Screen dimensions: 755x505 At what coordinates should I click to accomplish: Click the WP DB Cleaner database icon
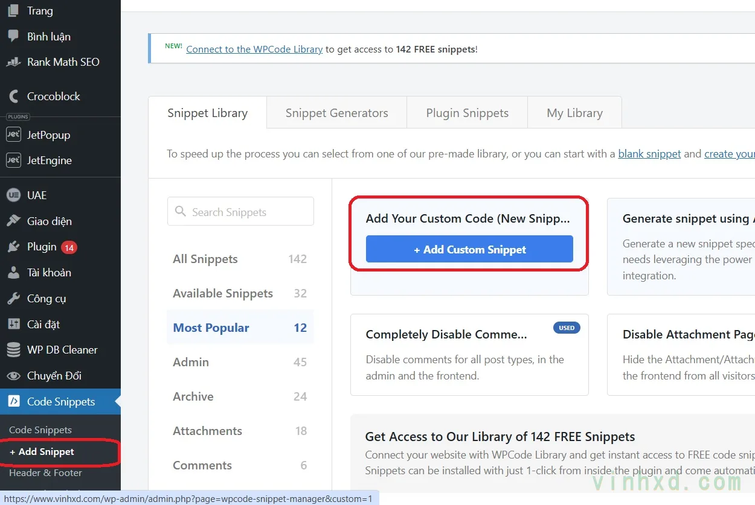[x=13, y=349]
